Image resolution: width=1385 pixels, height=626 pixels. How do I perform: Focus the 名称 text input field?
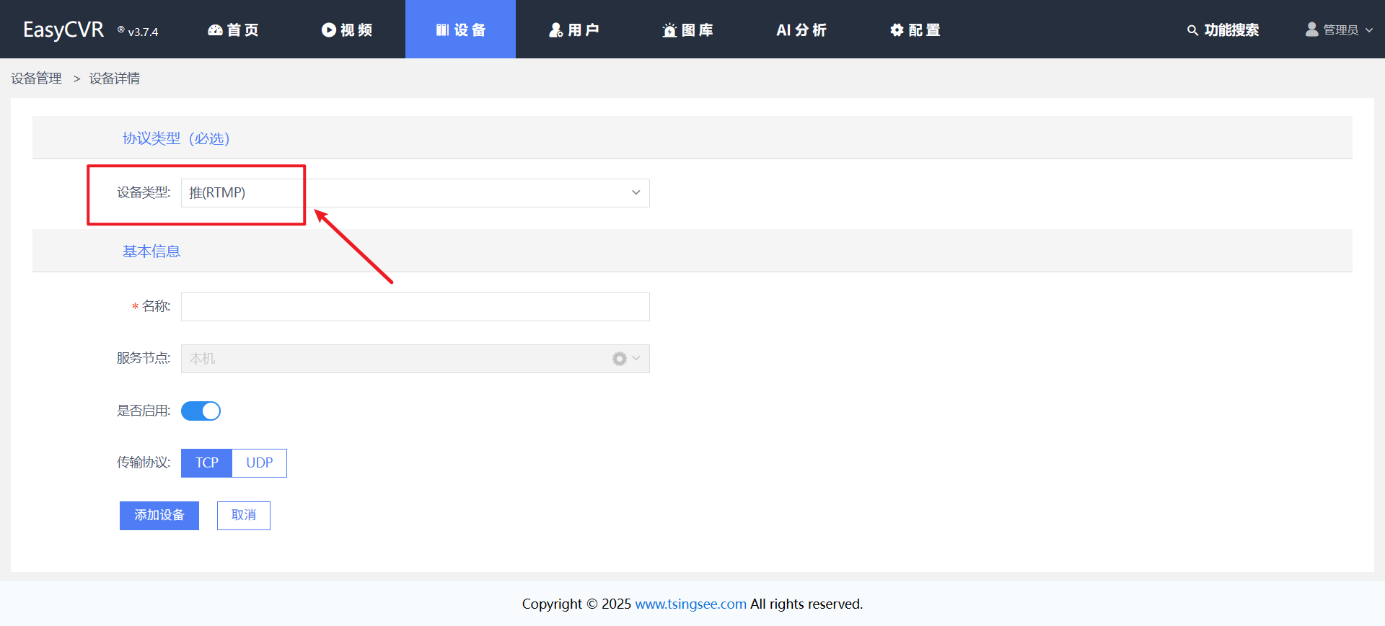click(x=415, y=307)
